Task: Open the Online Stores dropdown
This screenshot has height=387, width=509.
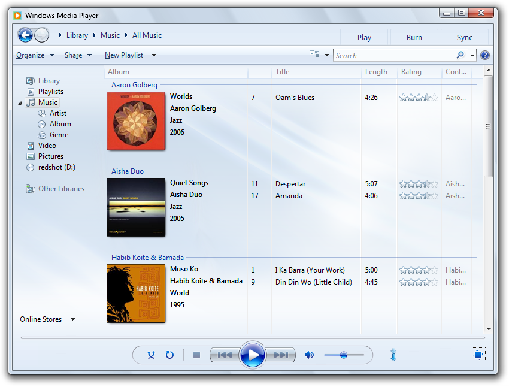Action: point(47,319)
